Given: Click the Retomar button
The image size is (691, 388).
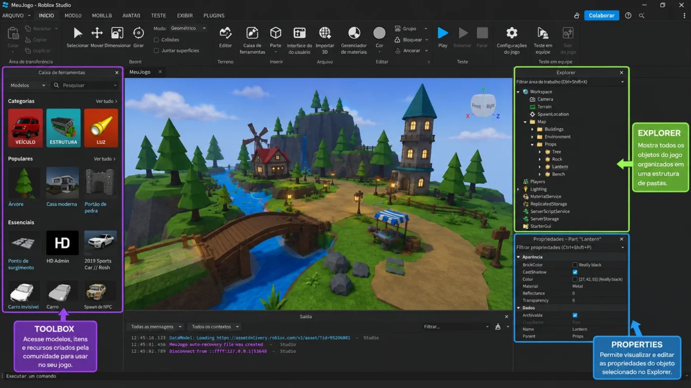Looking at the screenshot, I should [x=462, y=37].
